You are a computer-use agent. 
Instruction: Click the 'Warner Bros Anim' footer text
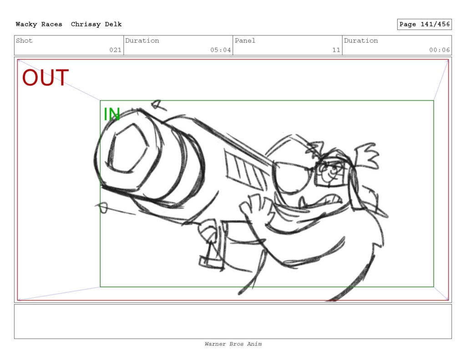click(x=233, y=344)
